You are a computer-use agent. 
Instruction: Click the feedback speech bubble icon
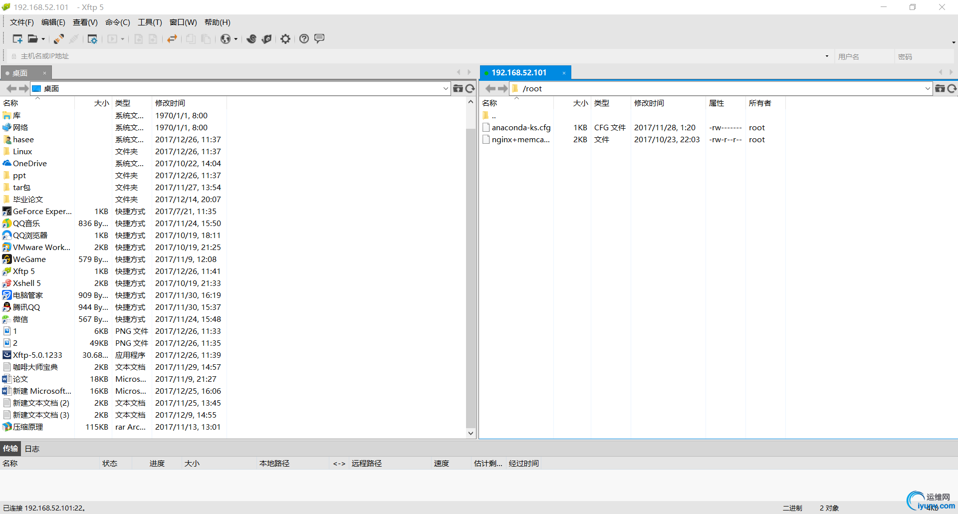[x=320, y=38]
